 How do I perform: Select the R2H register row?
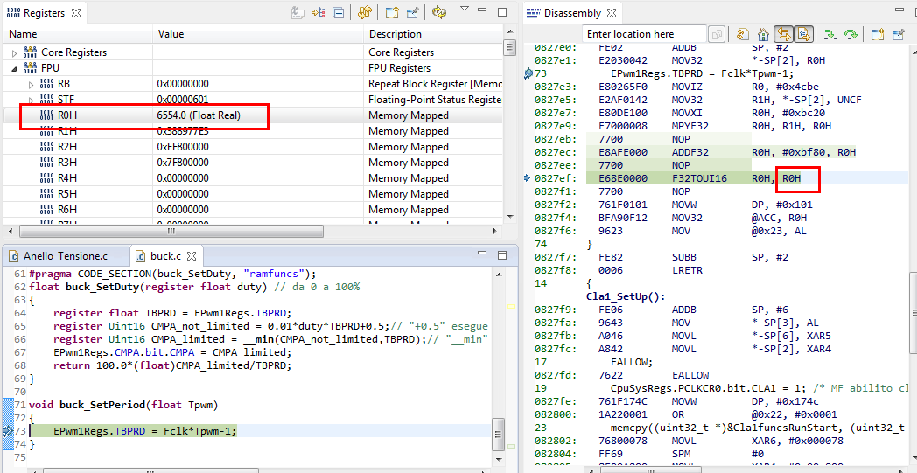pyautogui.click(x=253, y=148)
